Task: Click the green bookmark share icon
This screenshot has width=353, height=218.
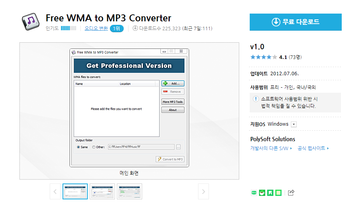Action: click(270, 193)
